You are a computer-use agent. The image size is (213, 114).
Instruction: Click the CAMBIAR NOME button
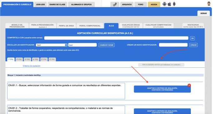click(107, 45)
